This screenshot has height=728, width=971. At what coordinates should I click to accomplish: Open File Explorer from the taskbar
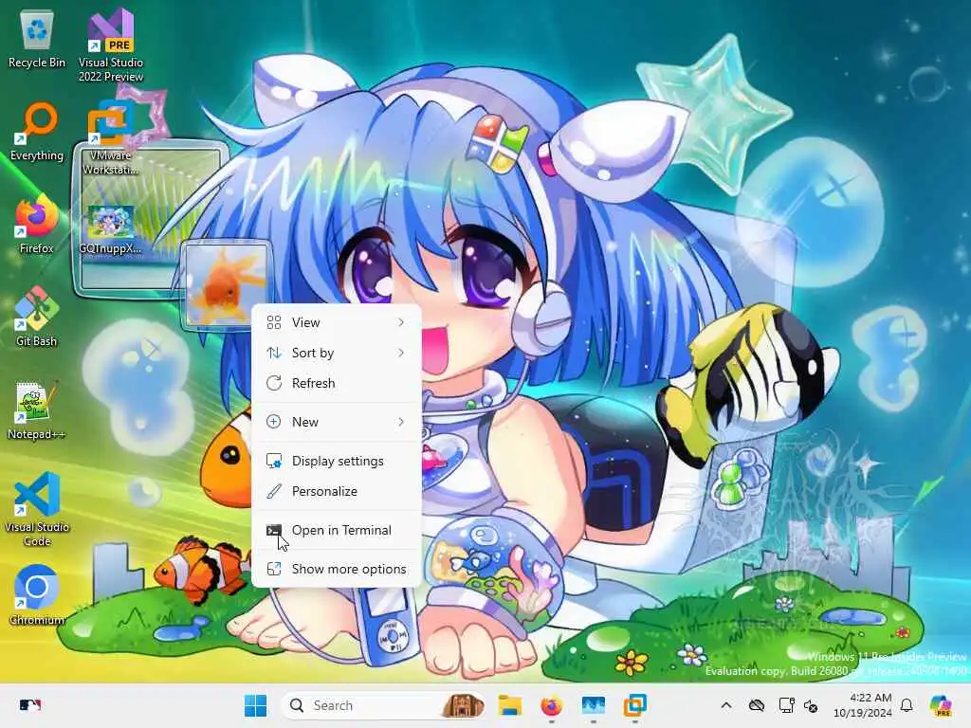point(509,705)
